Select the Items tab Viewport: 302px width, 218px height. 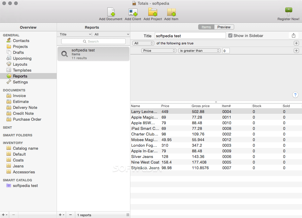click(206, 27)
